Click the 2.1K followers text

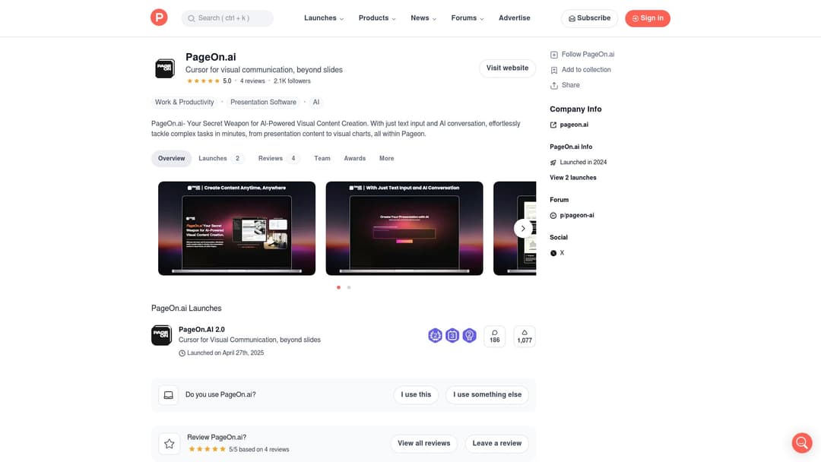[292, 81]
